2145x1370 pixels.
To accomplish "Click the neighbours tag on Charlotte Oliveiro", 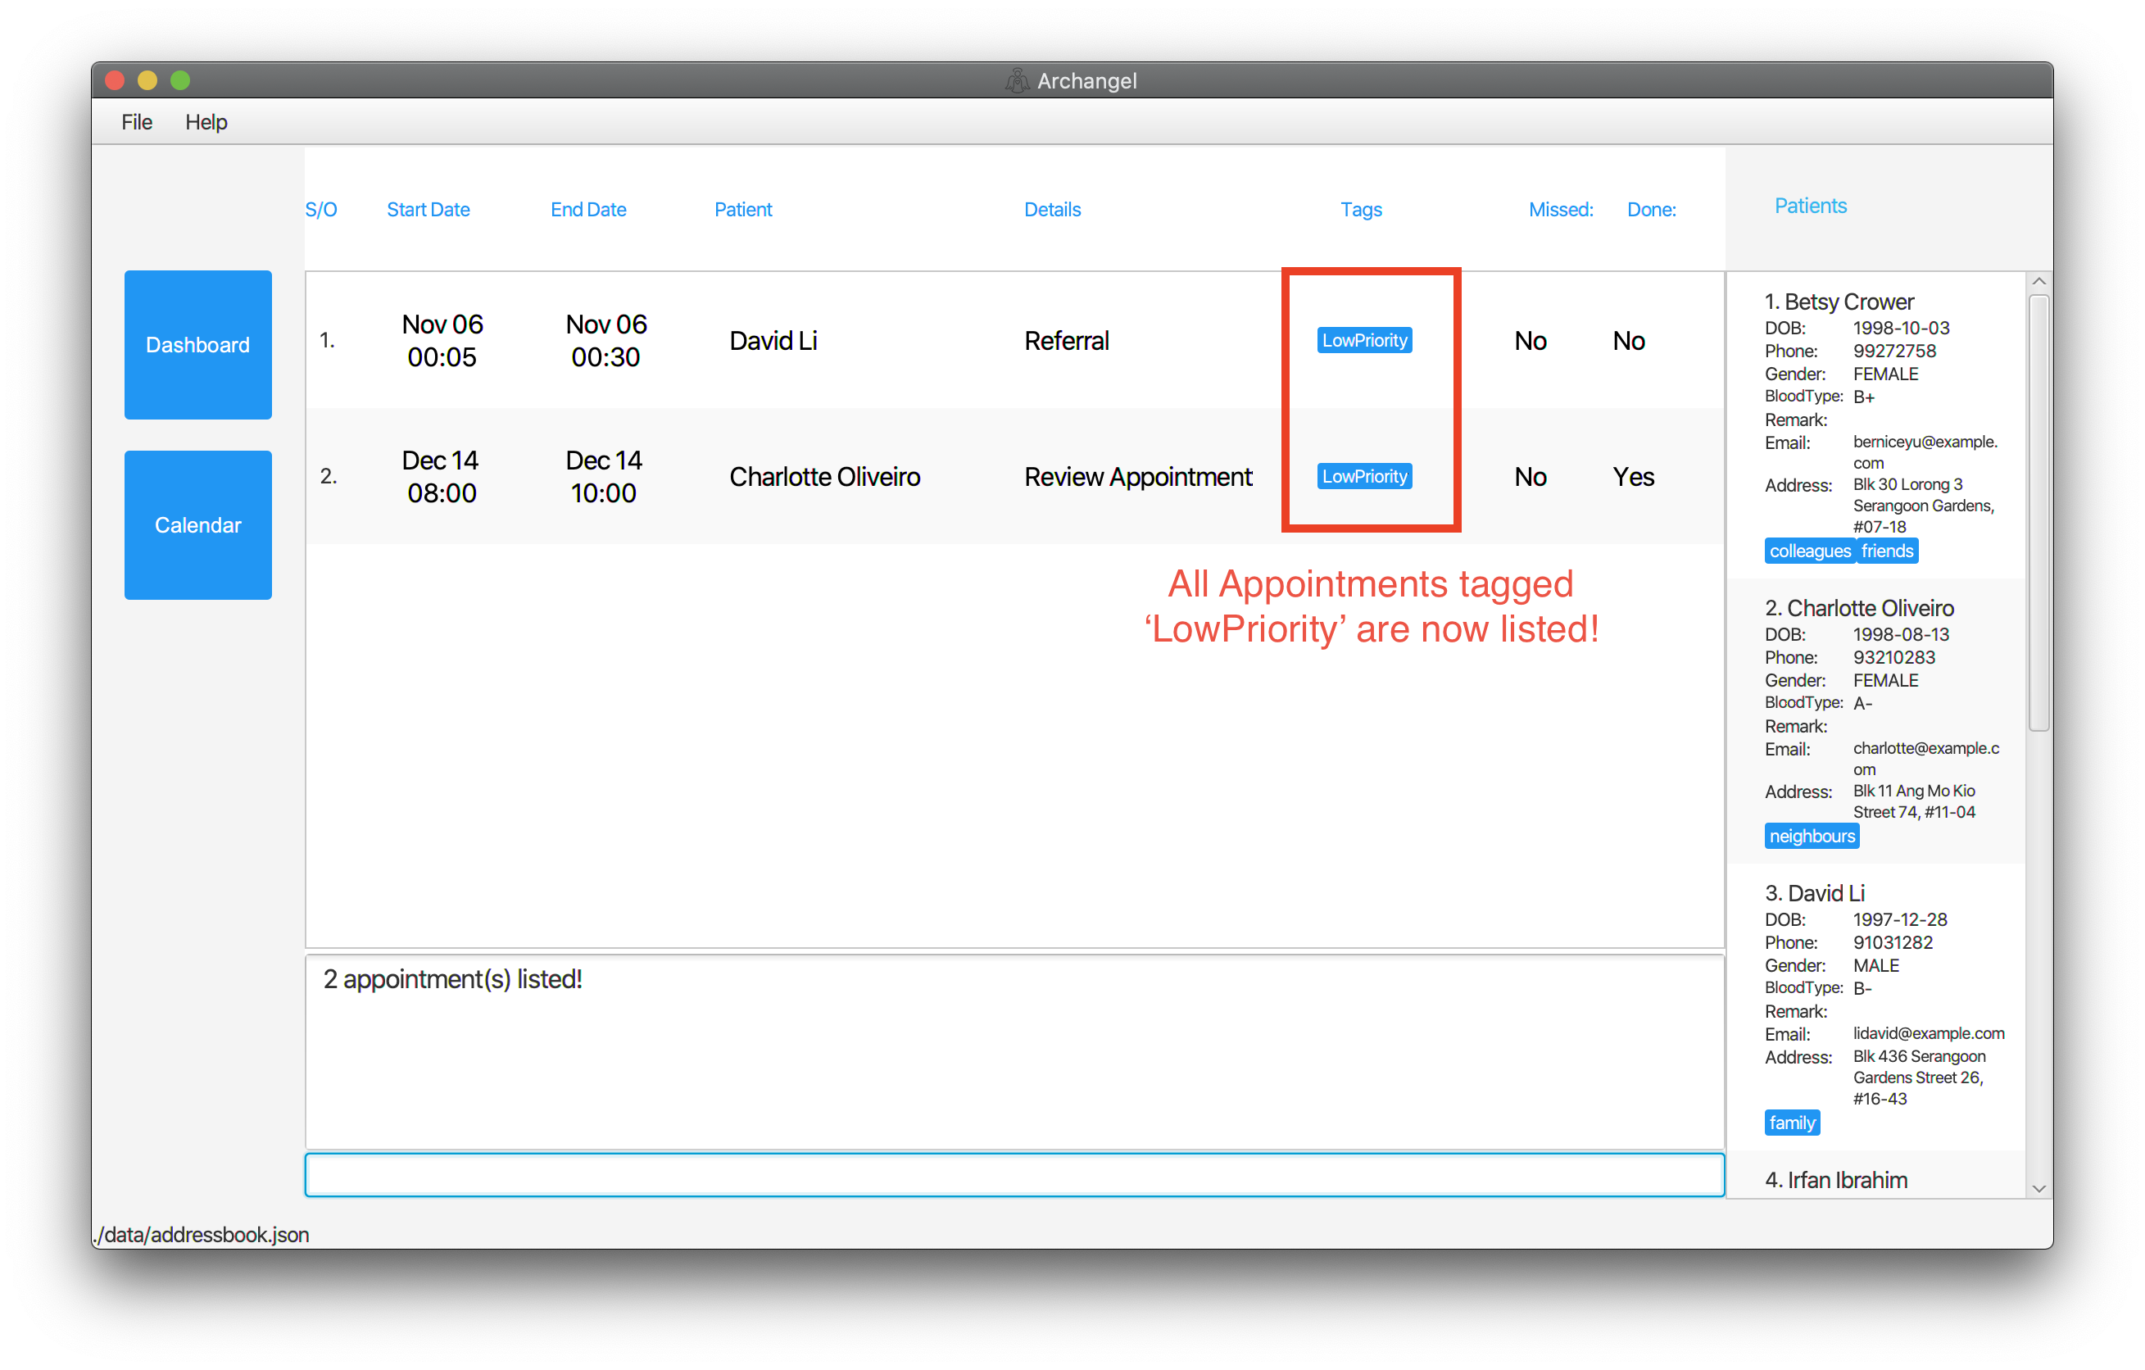I will click(1811, 837).
